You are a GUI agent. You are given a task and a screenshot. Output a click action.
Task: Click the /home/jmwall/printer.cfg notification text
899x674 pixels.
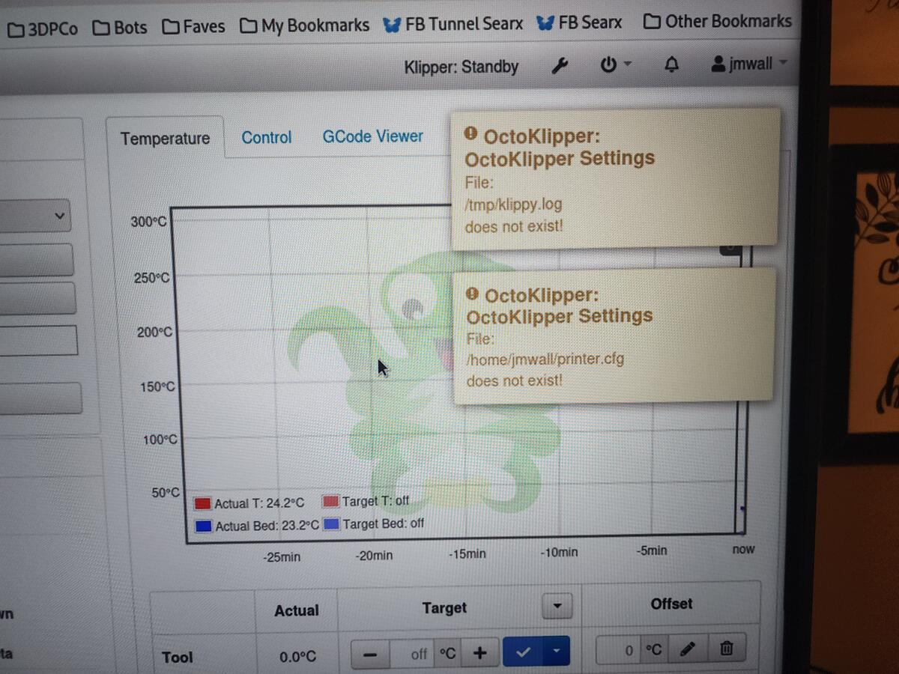point(545,359)
